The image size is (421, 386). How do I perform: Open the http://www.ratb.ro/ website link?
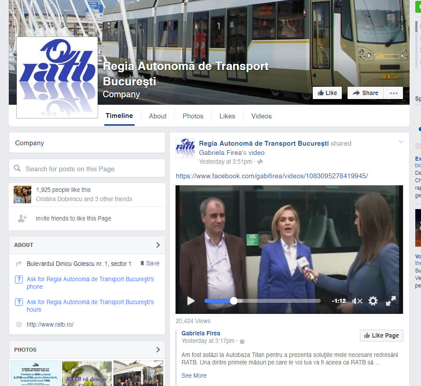[x=50, y=324]
